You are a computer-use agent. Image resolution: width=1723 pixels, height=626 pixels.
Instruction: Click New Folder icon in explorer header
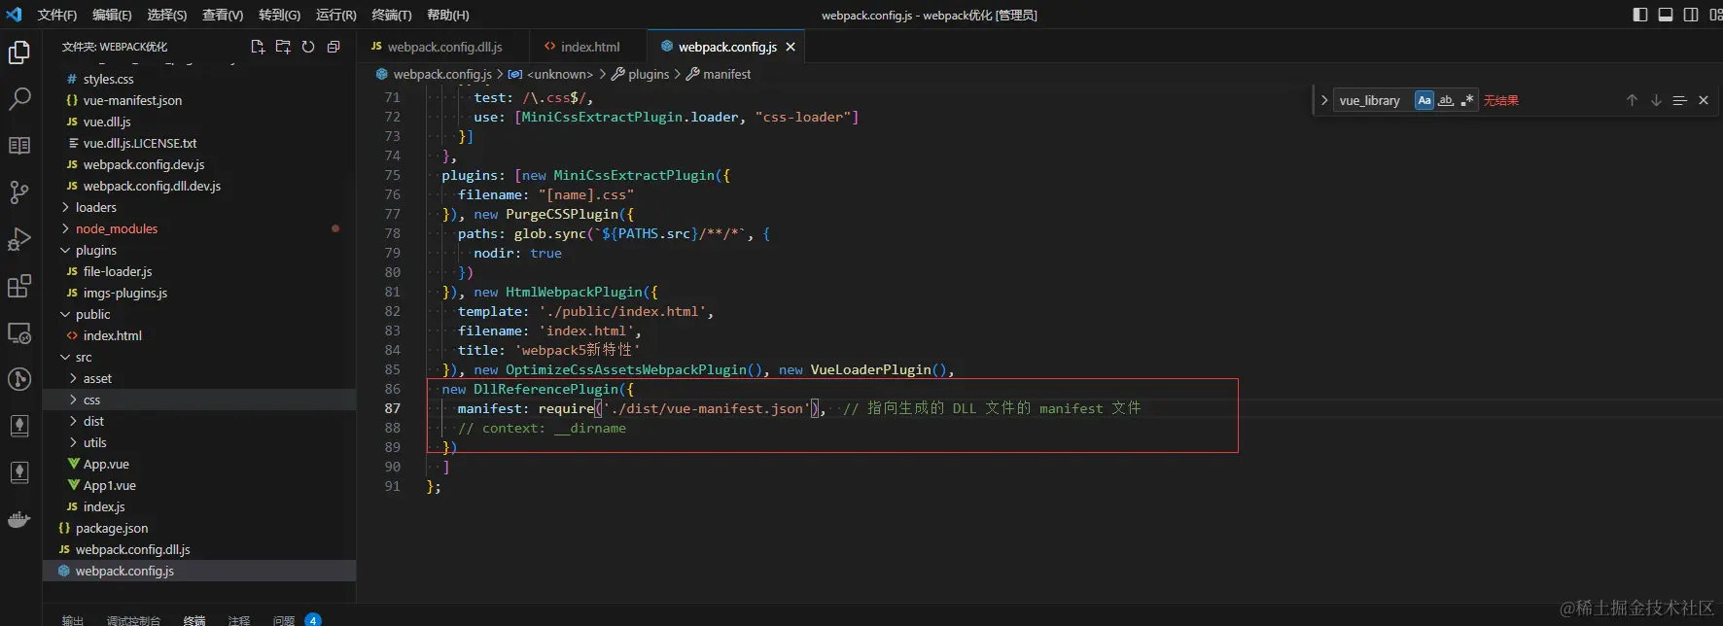pos(283,47)
